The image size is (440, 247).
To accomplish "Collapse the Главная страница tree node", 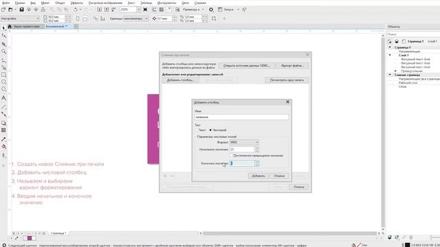I will point(390,75).
